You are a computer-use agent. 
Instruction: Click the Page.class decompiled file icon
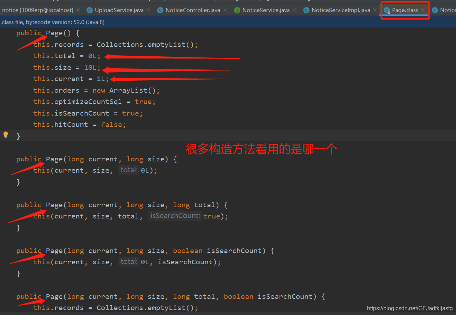387,10
